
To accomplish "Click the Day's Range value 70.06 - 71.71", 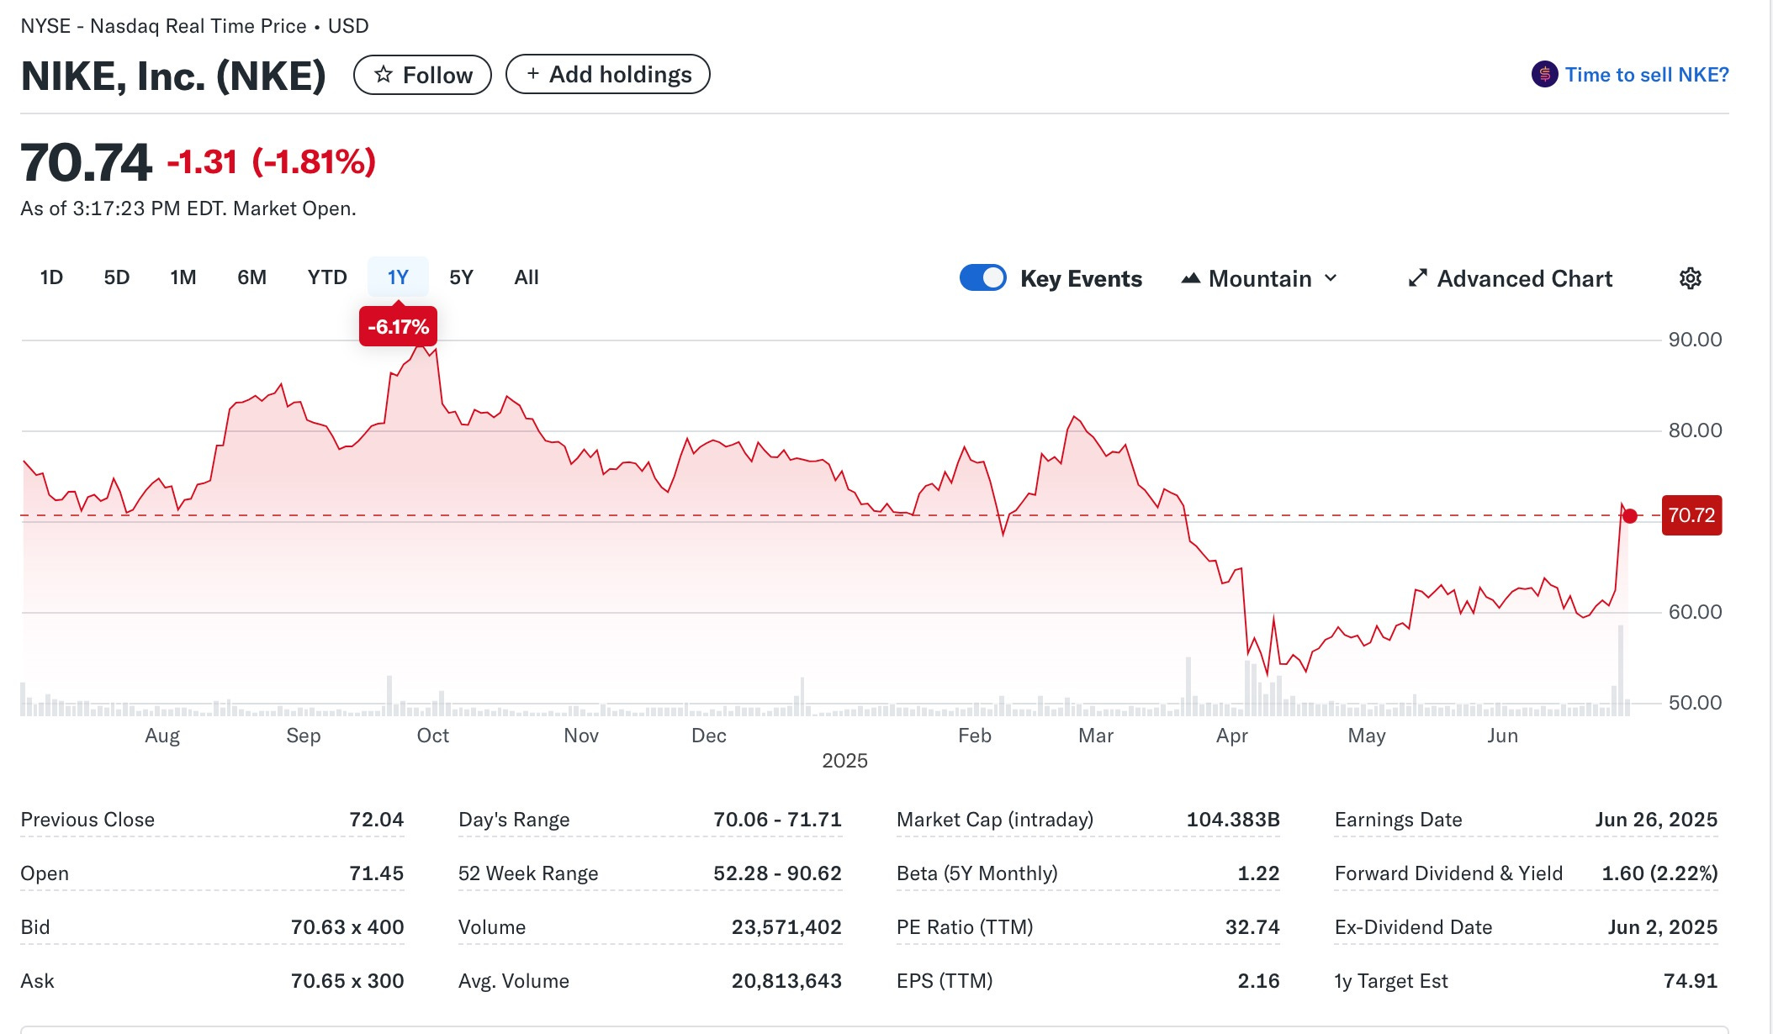I will pyautogui.click(x=778, y=820).
